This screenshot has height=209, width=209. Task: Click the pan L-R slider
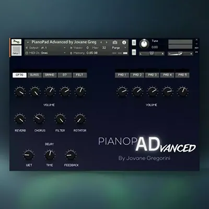pos(152,54)
